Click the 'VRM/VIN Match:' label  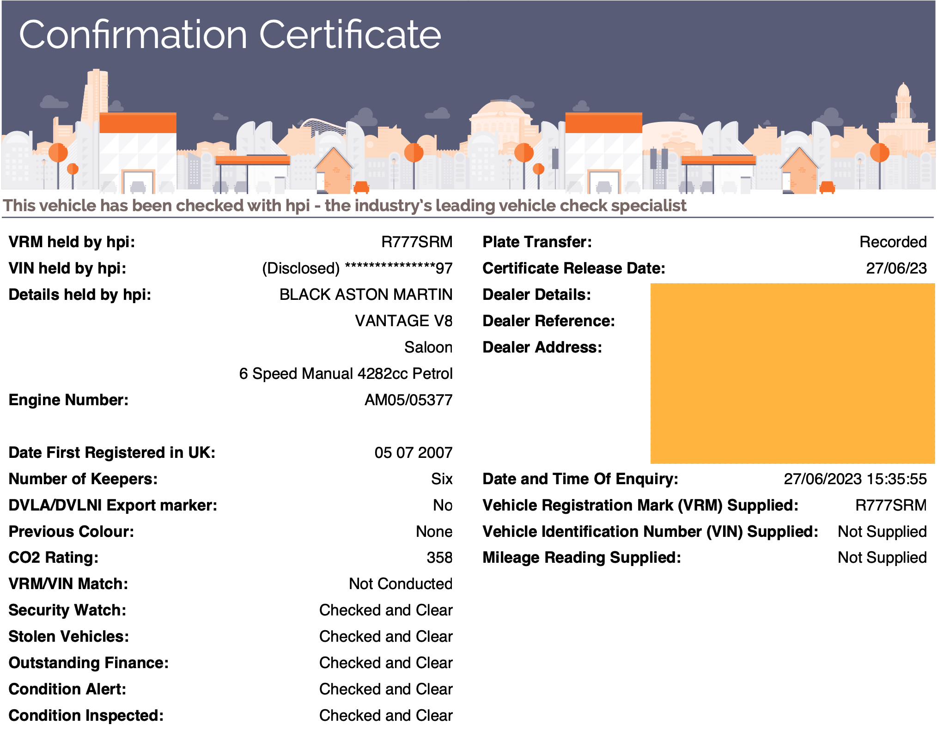(x=68, y=584)
